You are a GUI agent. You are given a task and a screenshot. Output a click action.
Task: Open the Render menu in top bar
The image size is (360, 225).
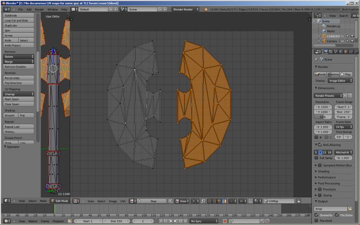click(40, 9)
